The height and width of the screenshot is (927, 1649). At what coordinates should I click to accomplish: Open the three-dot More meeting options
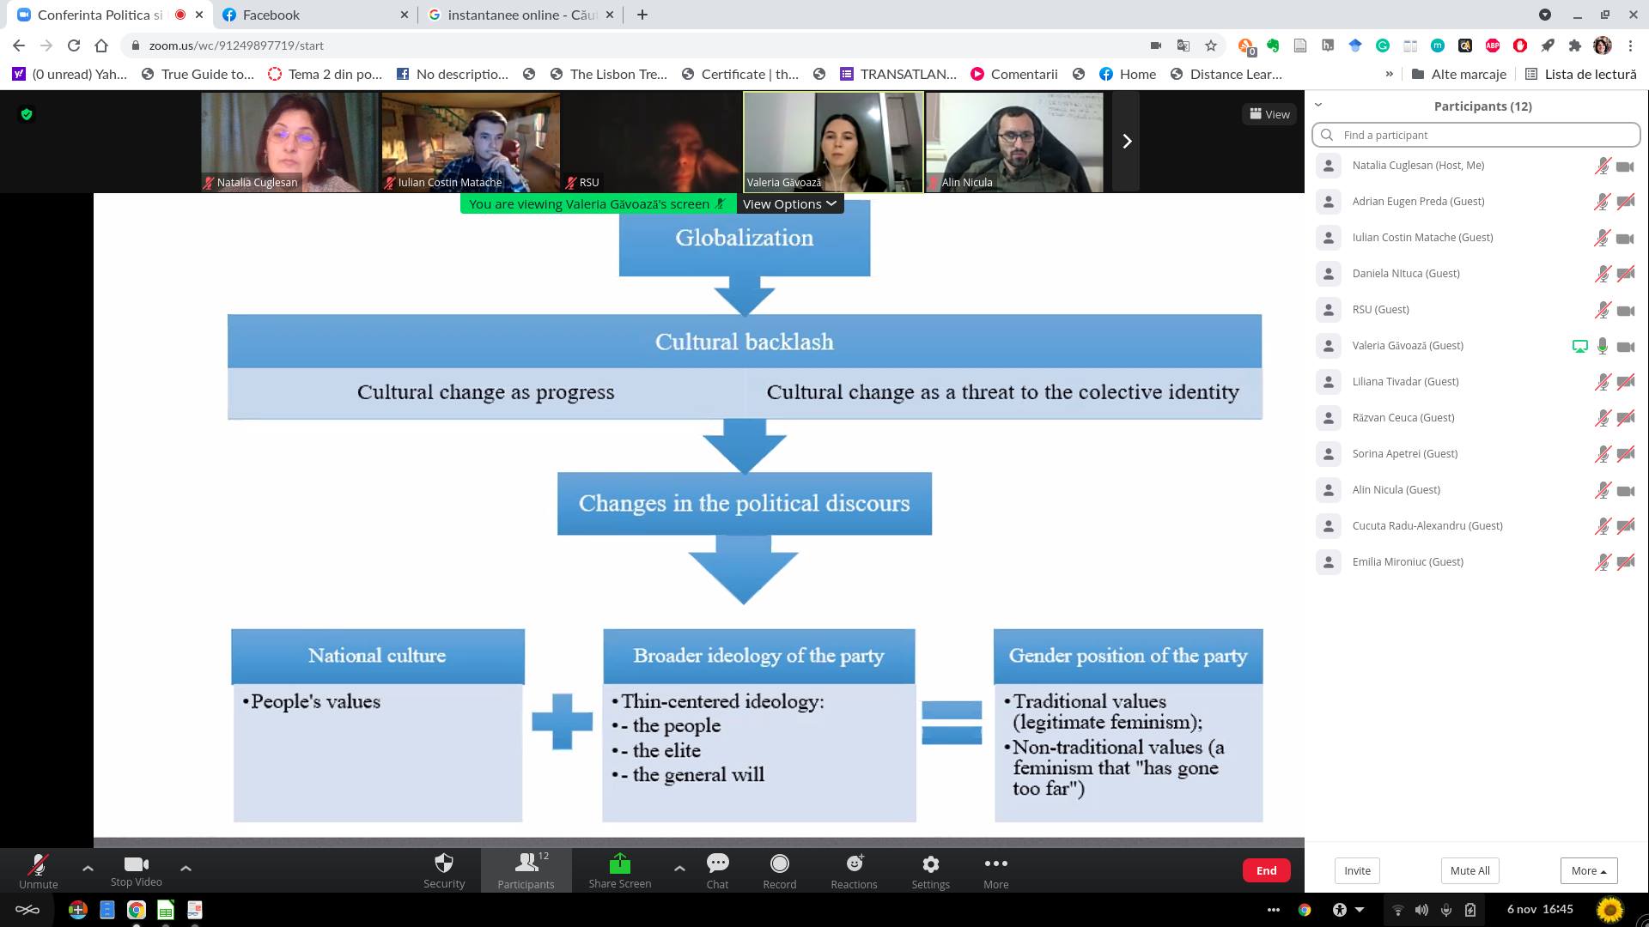(x=995, y=864)
